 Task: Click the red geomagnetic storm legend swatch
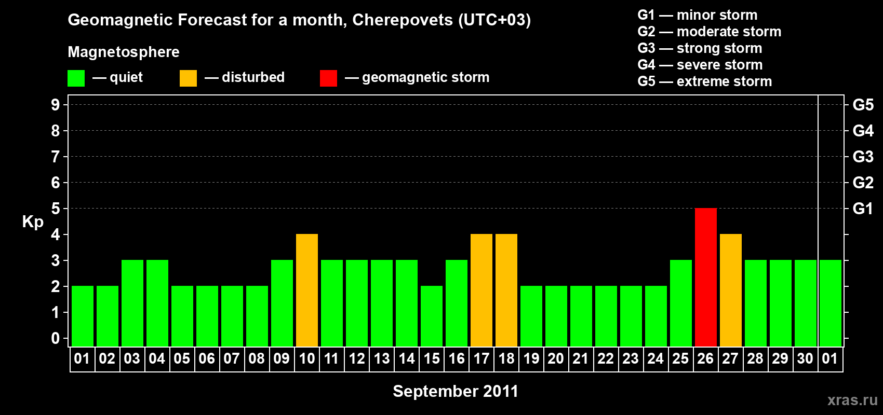coord(328,78)
